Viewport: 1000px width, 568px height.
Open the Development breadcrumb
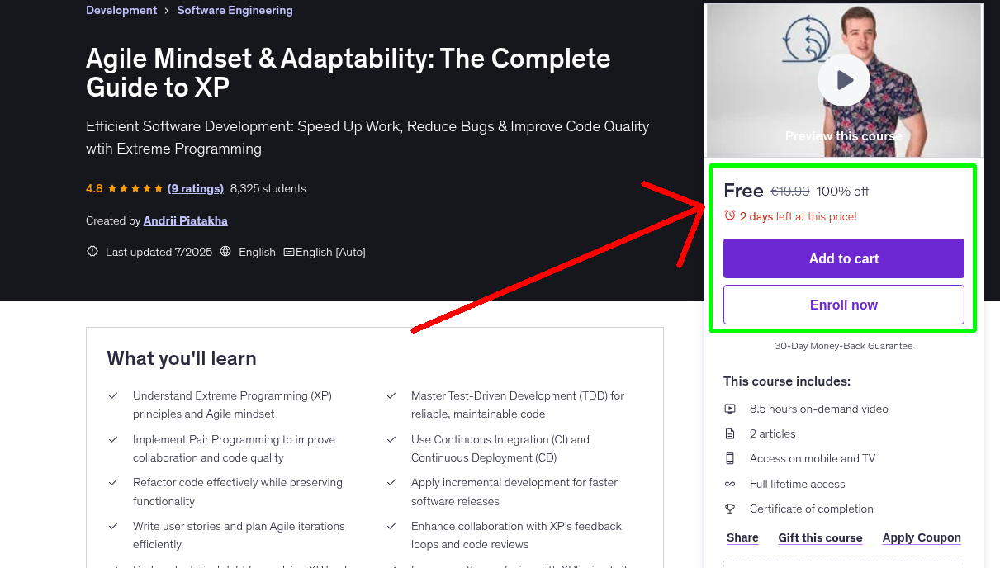coord(121,10)
